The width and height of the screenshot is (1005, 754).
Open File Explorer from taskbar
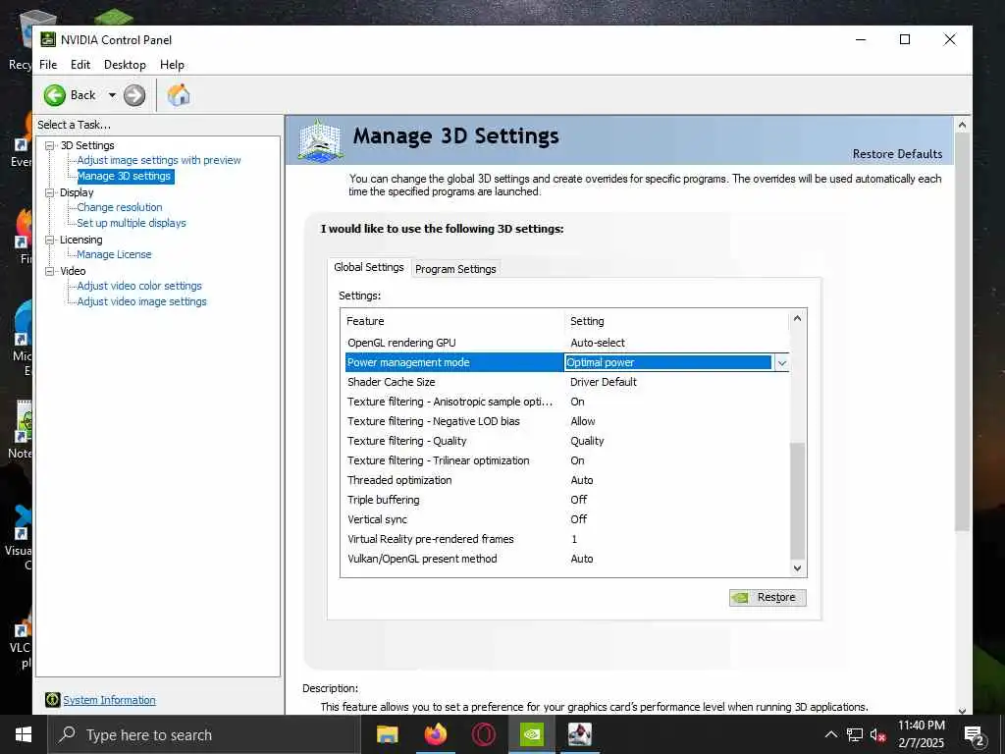pos(387,734)
